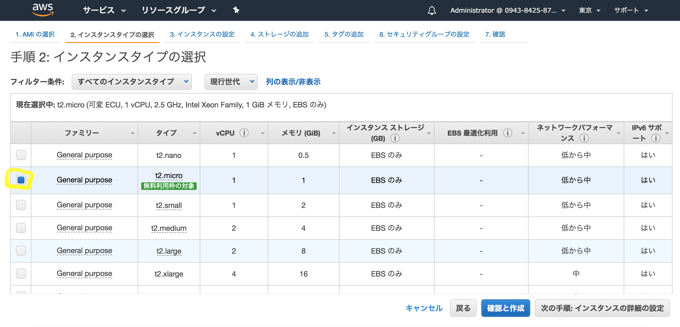Uncheck the selected t2.micro checkbox
The width and height of the screenshot is (680, 327).
(x=21, y=180)
